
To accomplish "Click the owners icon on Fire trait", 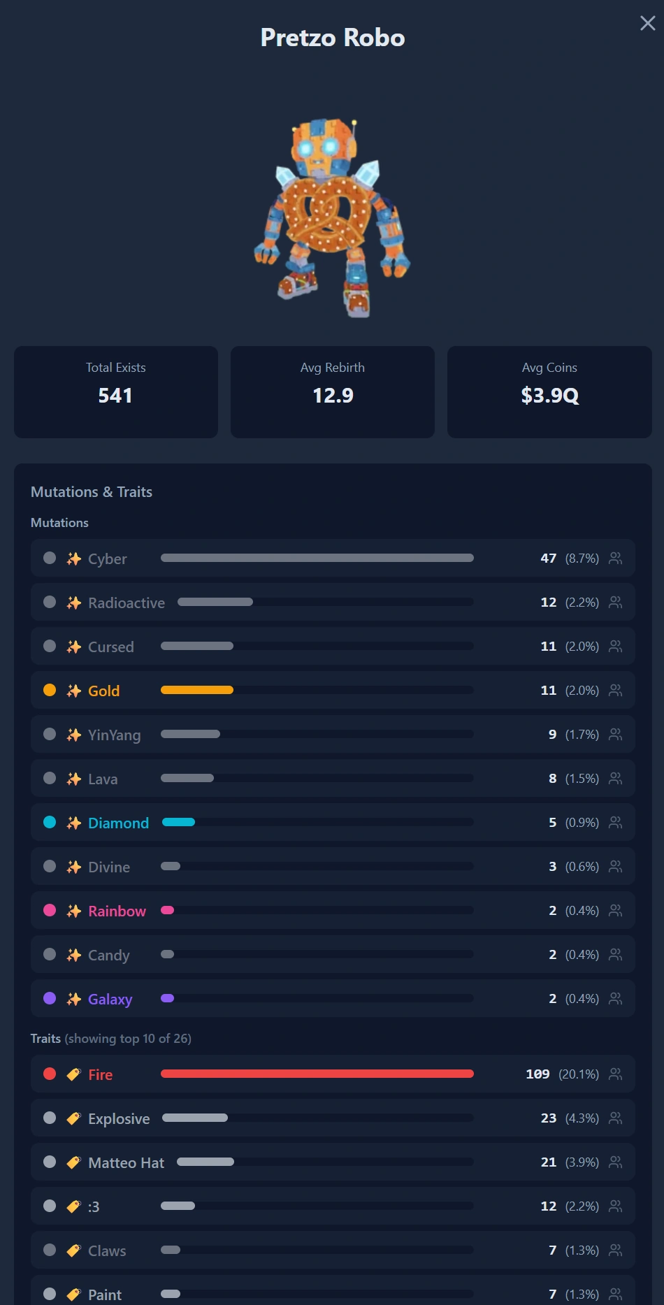I will click(x=615, y=1074).
